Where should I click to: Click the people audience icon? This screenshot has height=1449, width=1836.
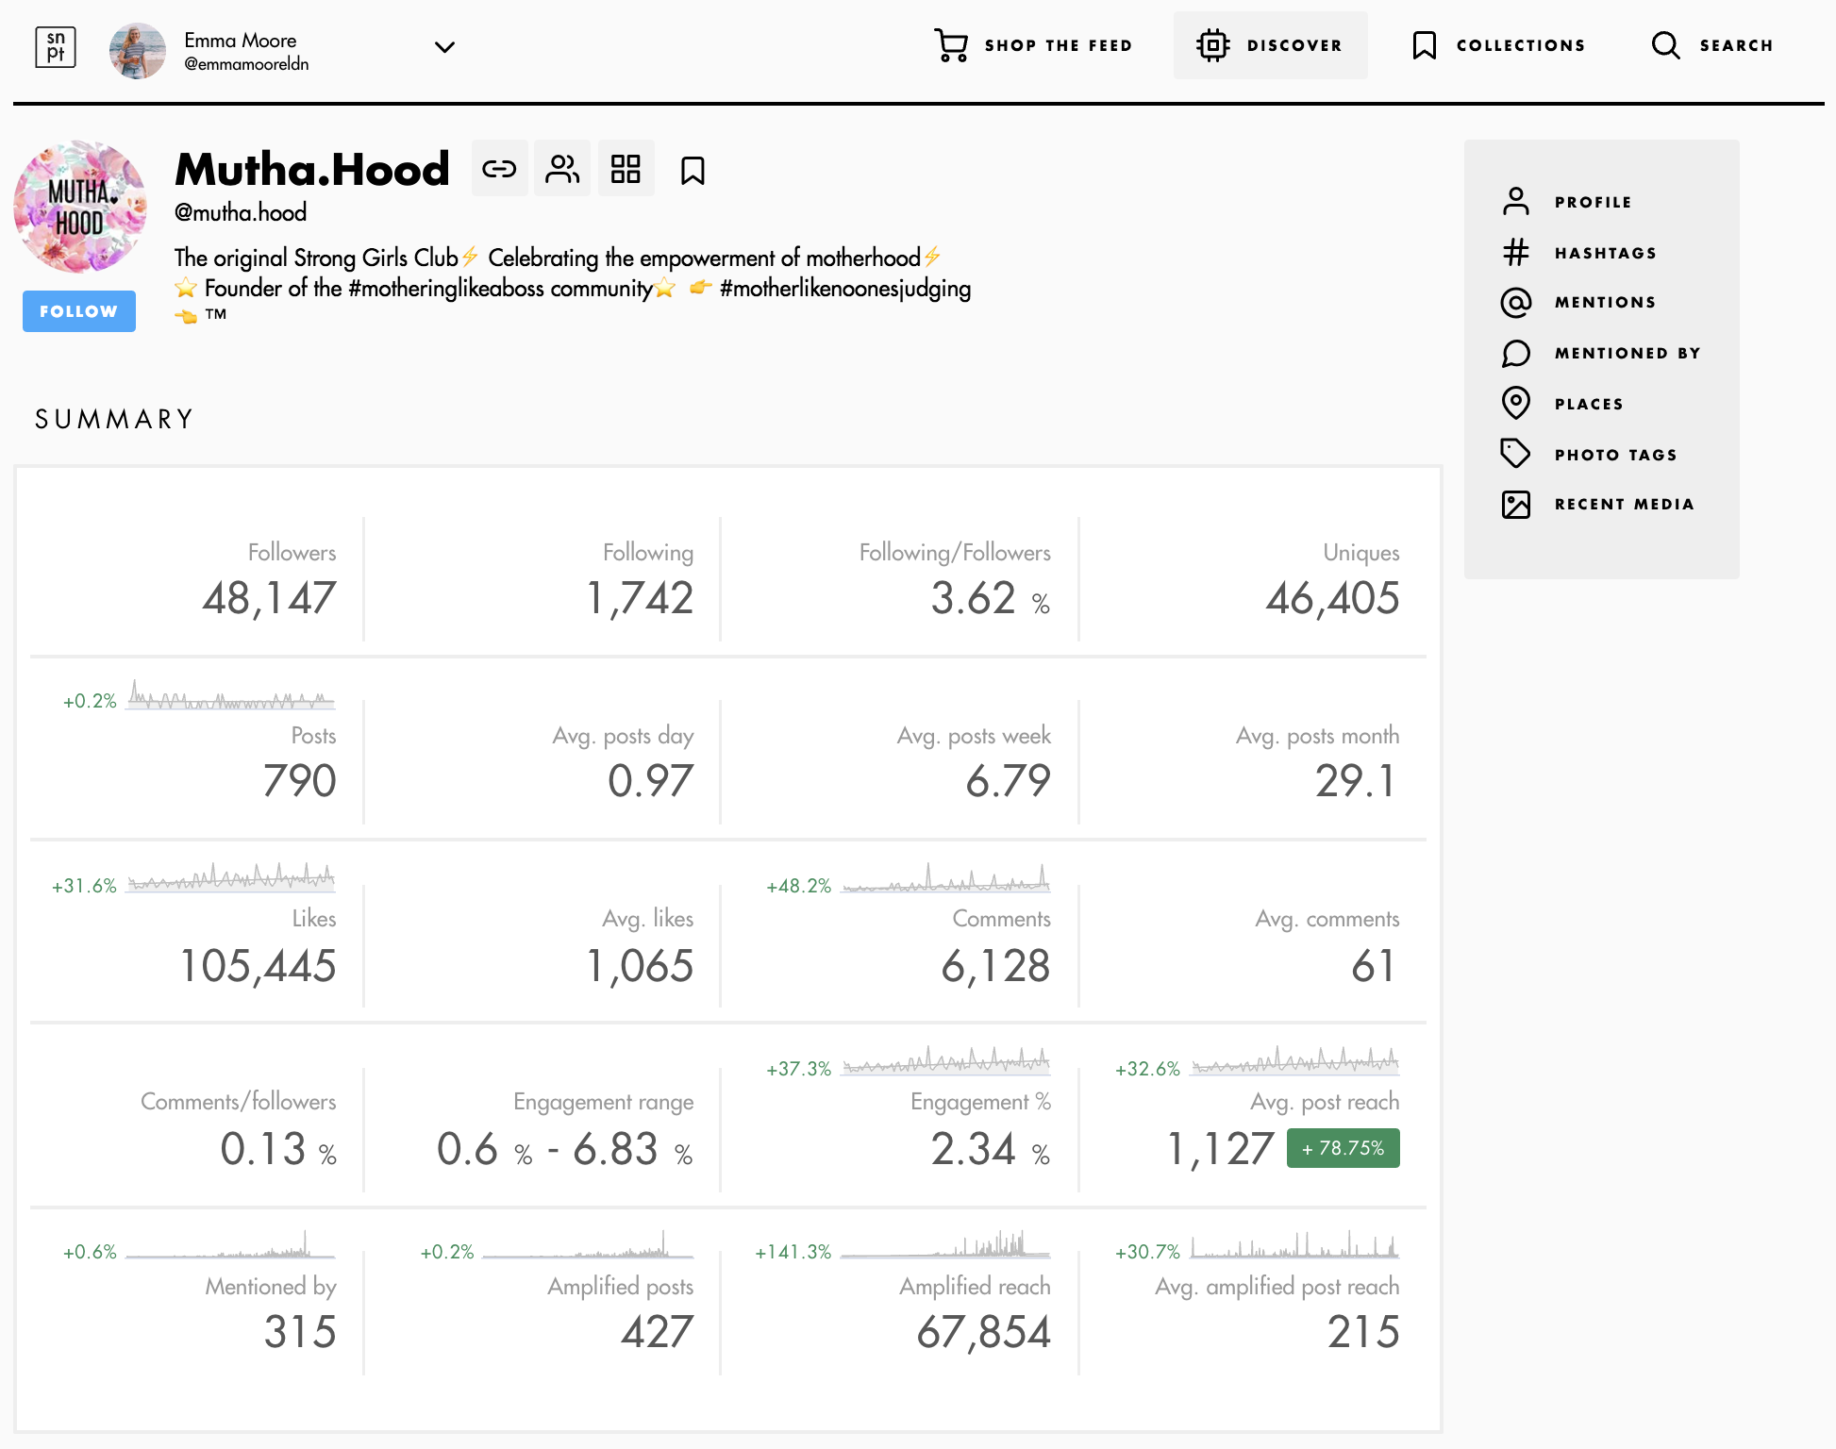point(562,169)
